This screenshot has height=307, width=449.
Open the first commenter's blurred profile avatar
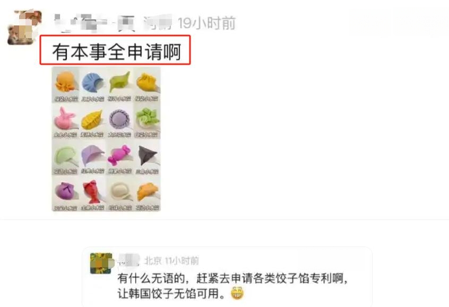(24, 28)
